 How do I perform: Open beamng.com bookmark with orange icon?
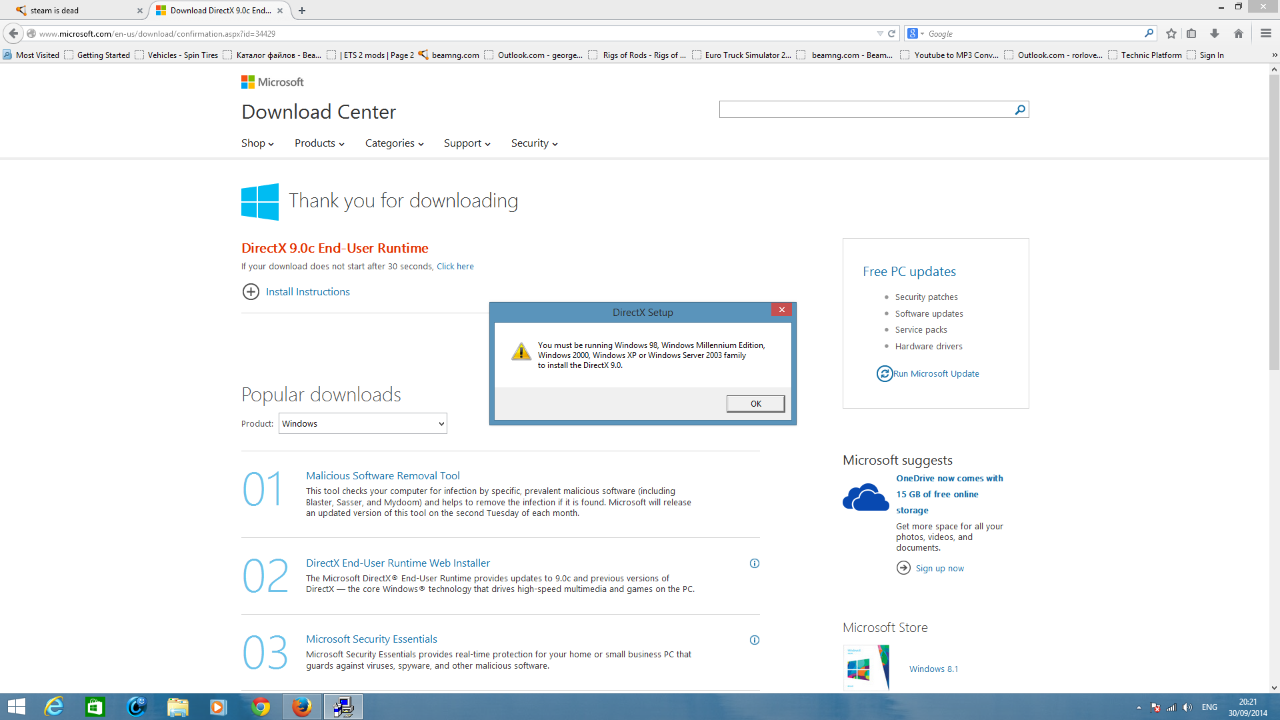[449, 55]
